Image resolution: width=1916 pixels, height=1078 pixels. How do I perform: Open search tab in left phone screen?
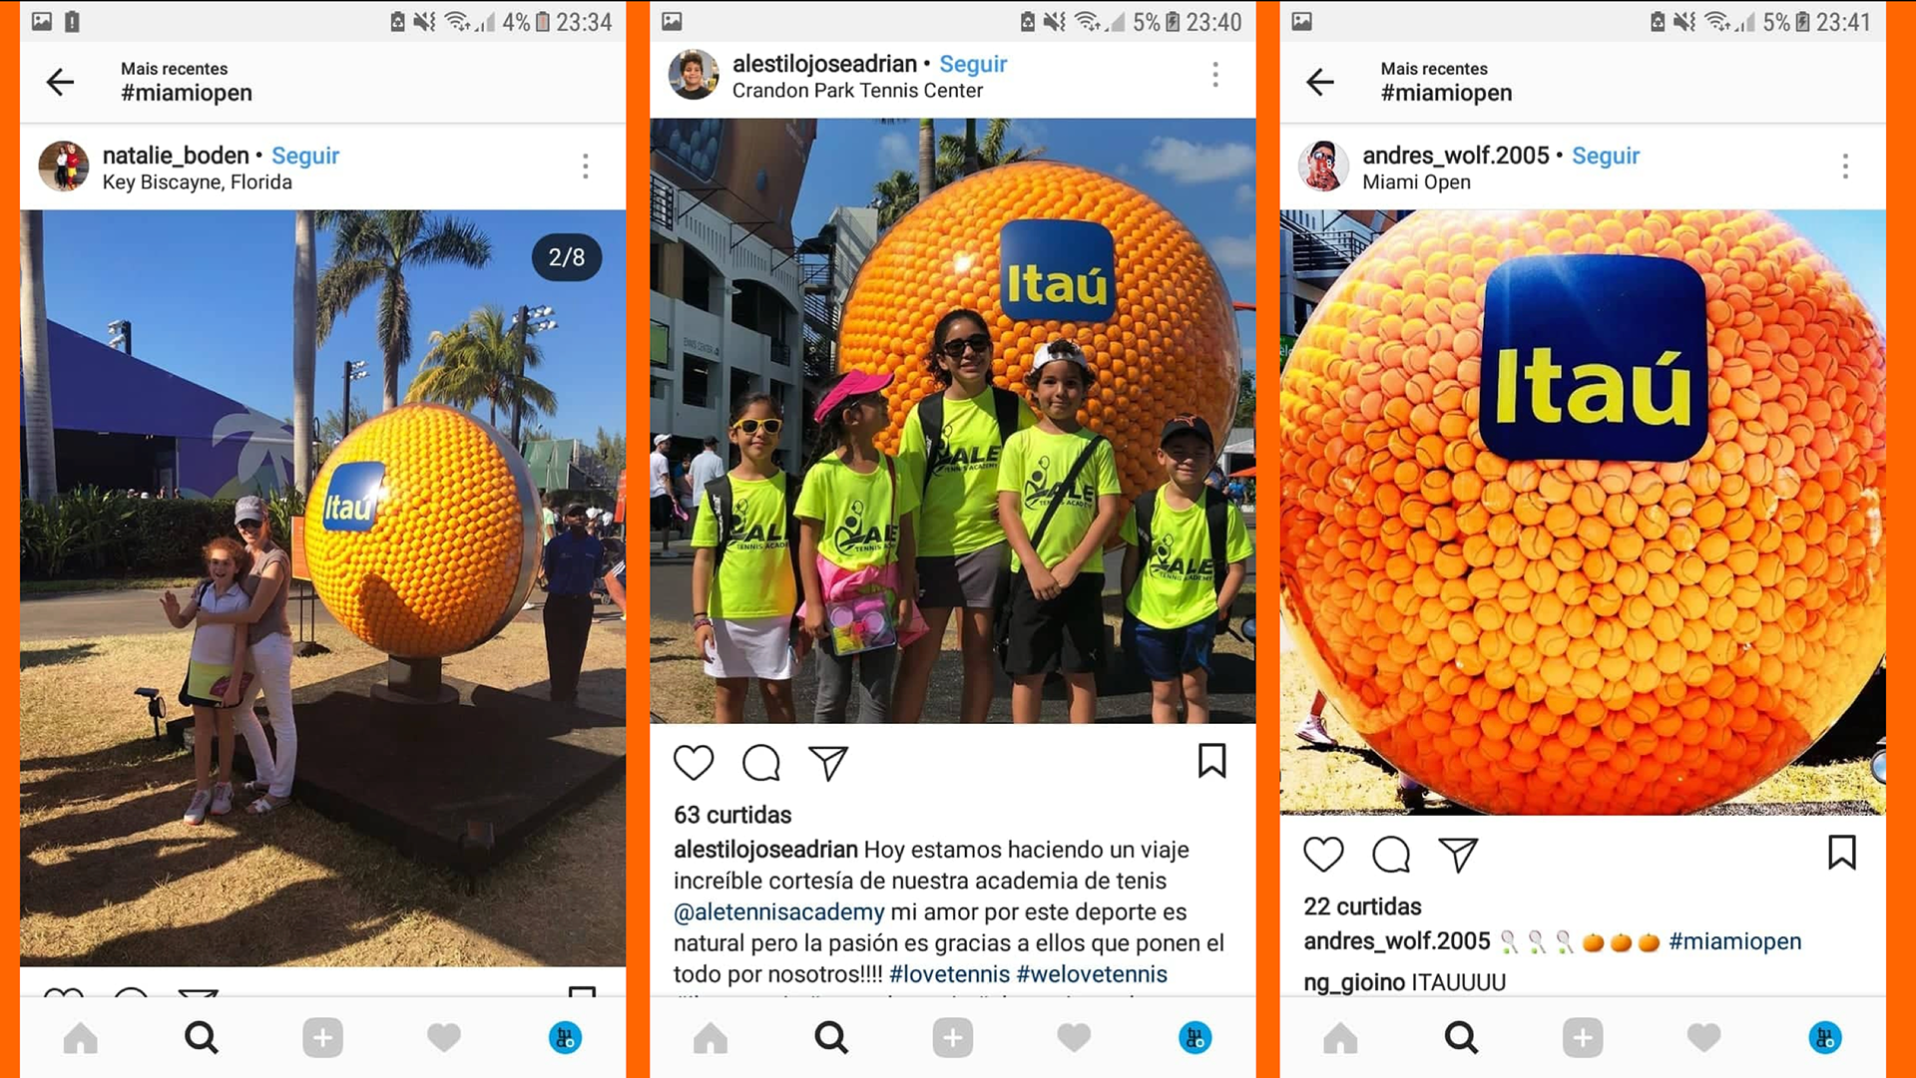coord(202,1038)
